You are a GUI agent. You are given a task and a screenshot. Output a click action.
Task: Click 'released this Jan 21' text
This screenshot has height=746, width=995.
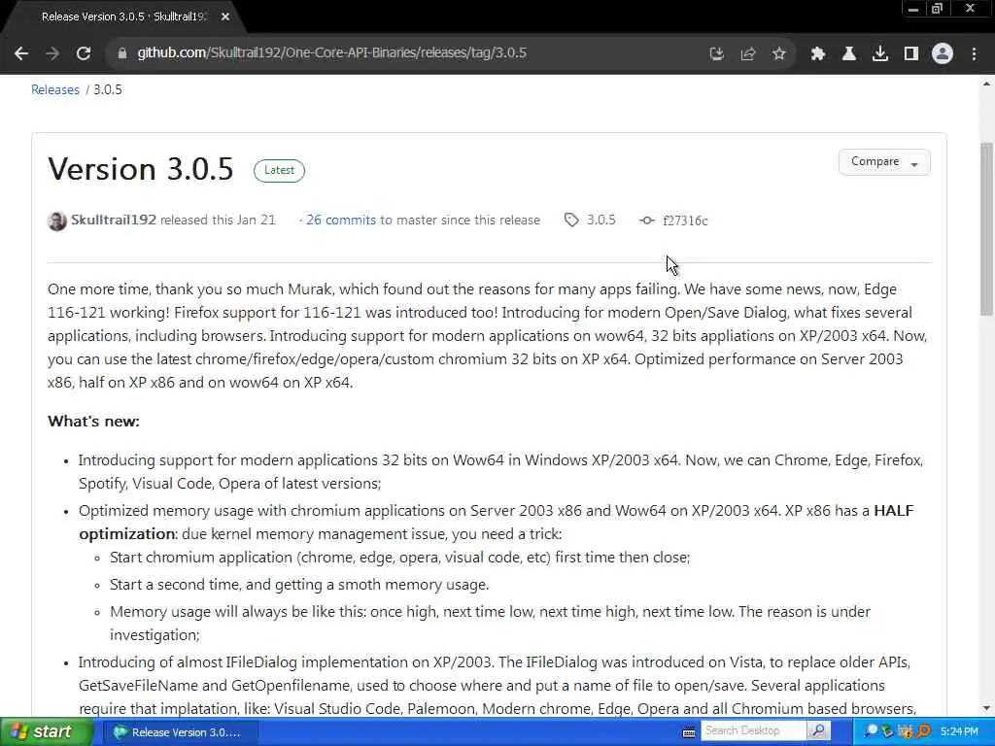pyautogui.click(x=218, y=220)
